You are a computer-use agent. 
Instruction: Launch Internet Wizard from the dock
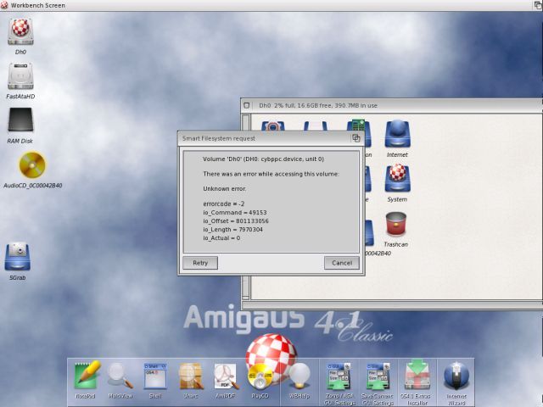tap(456, 376)
